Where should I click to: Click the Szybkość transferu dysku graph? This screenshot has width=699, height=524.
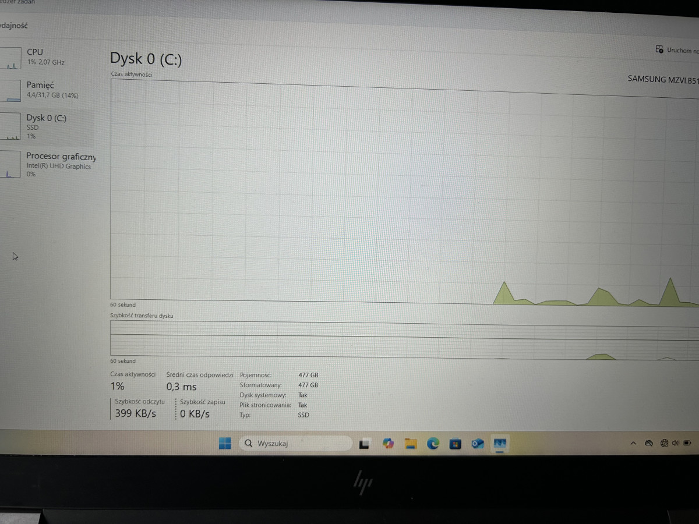(x=404, y=340)
